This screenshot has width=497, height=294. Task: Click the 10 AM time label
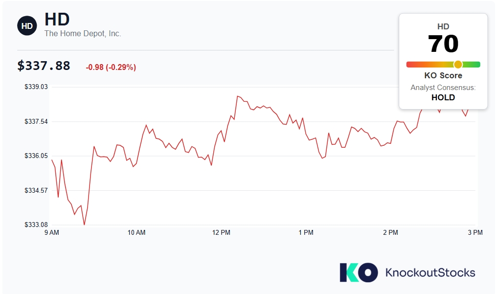136,232
